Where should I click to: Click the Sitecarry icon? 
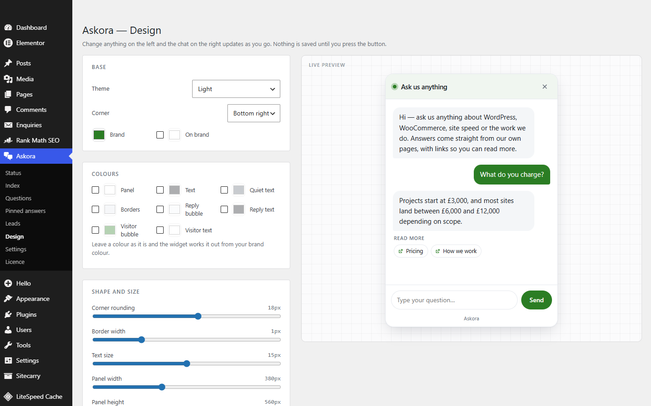click(x=8, y=376)
